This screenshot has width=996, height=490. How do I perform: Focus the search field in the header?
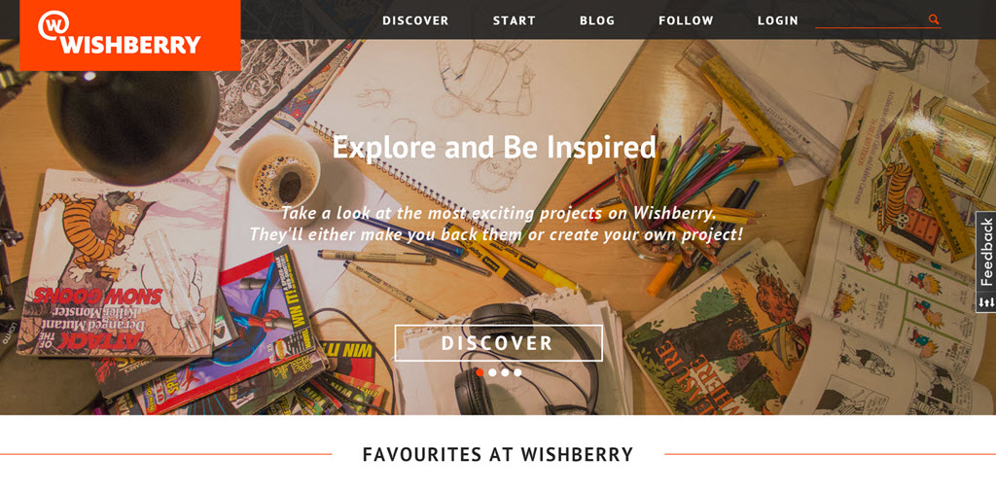(871, 19)
